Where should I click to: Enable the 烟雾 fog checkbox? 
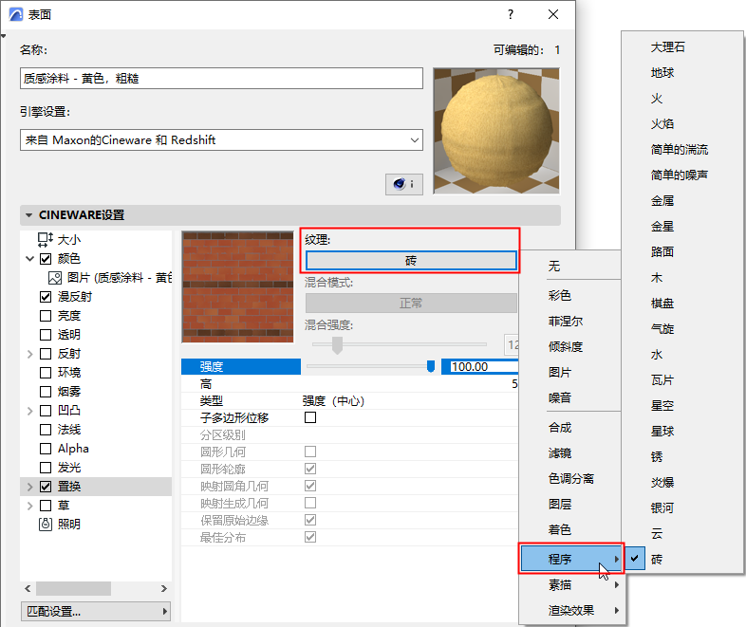(46, 392)
